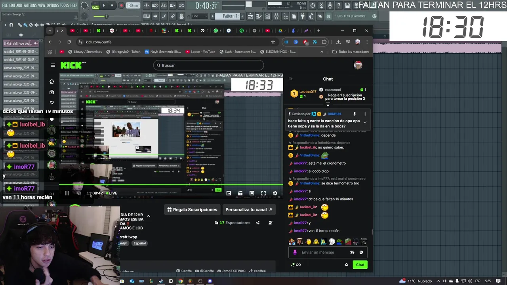Open FL Studio Line snap dropdown
507x285 pixels.
(x=199, y=16)
